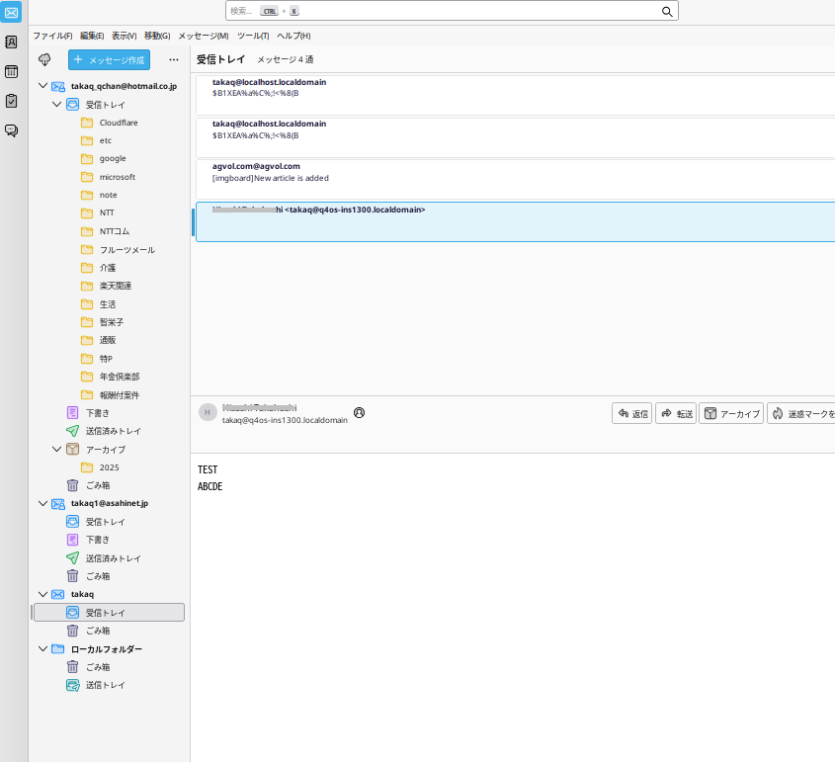The image size is (835, 762).
Task: Click the sender contact status icon
Action: point(359,412)
